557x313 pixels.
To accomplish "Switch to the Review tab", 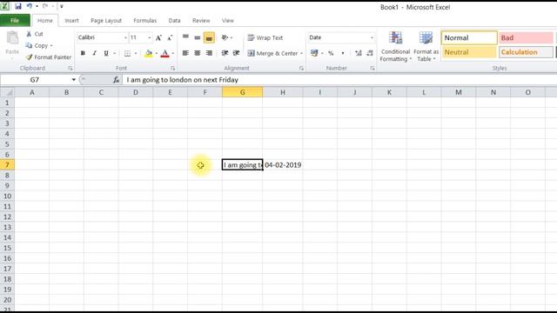I will [x=201, y=21].
